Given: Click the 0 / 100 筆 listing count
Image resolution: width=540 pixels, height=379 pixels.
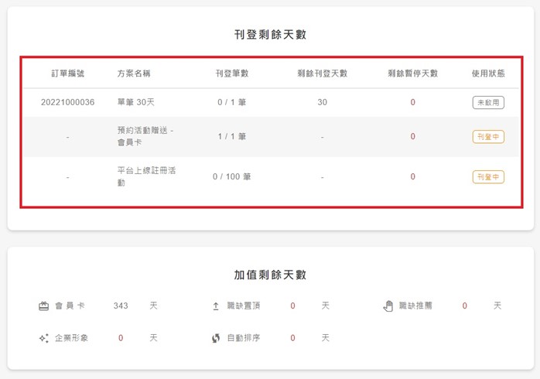Looking at the screenshot, I should [232, 176].
